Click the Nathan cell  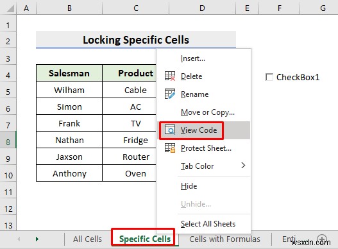69,140
